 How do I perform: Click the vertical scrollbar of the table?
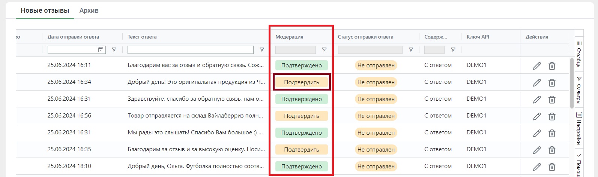572,83
